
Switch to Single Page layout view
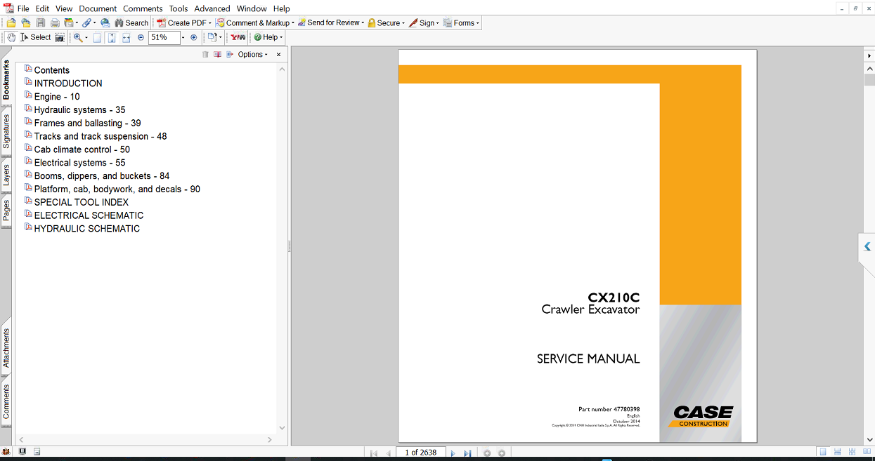point(822,453)
